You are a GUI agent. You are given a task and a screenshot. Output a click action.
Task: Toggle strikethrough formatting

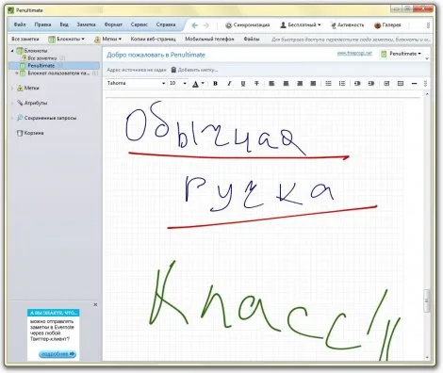coord(256,84)
